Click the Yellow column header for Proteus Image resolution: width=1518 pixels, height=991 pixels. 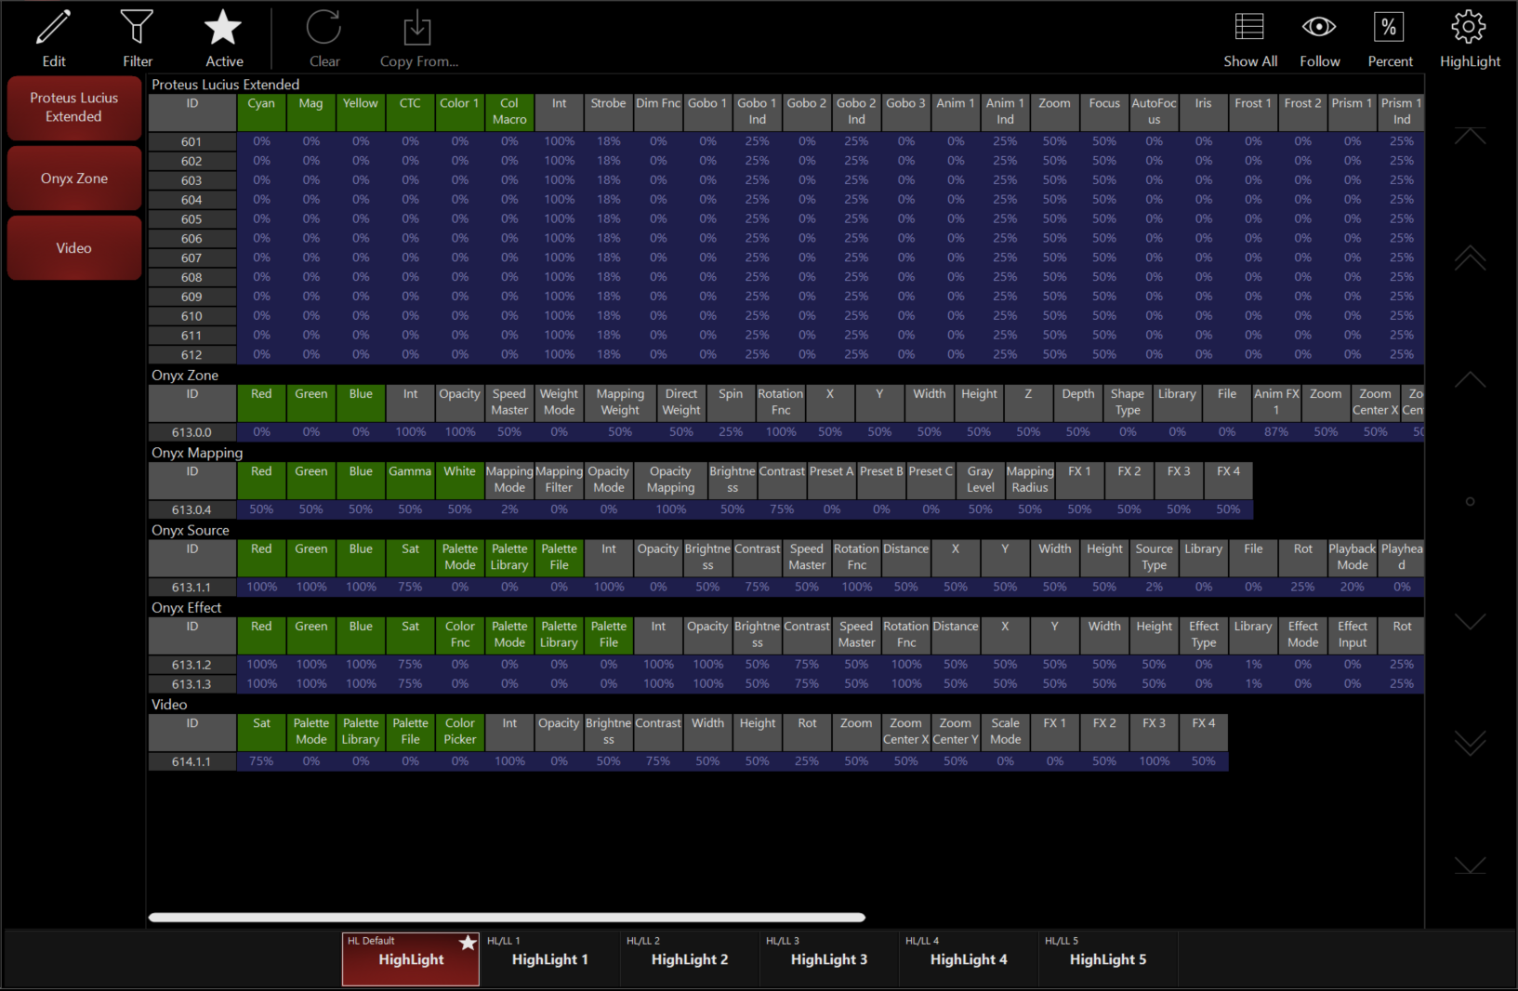pos(361,112)
